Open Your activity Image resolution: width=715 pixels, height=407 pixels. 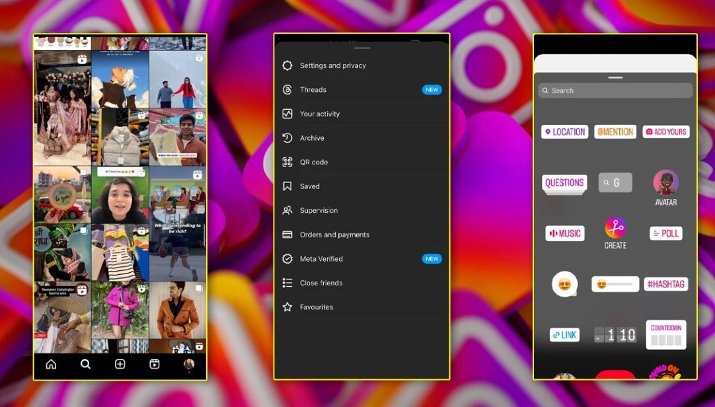click(x=361, y=114)
